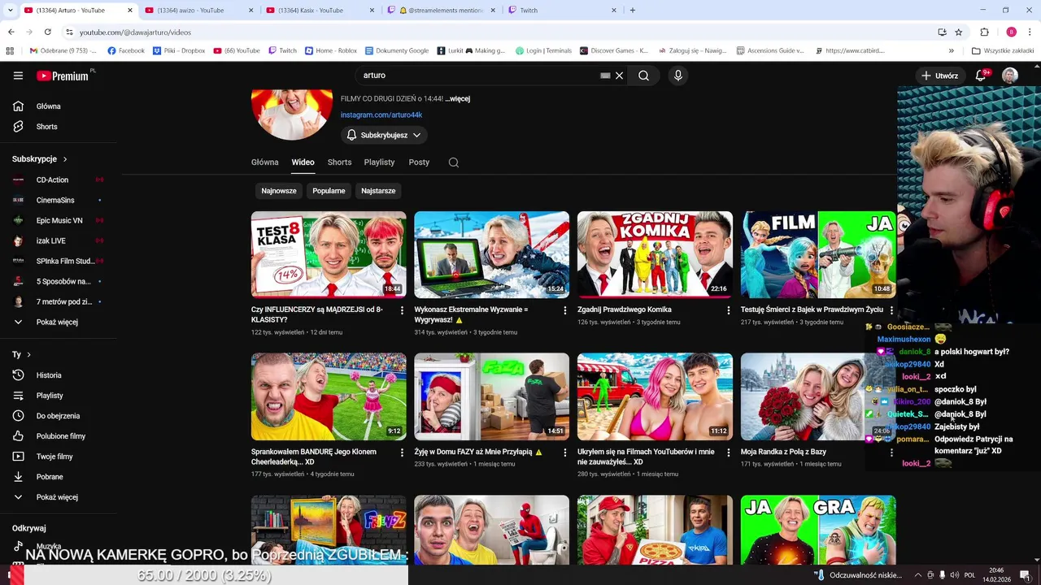Focus the YouTube search input field
Viewport: 1041px width, 585px height.
tap(480, 76)
